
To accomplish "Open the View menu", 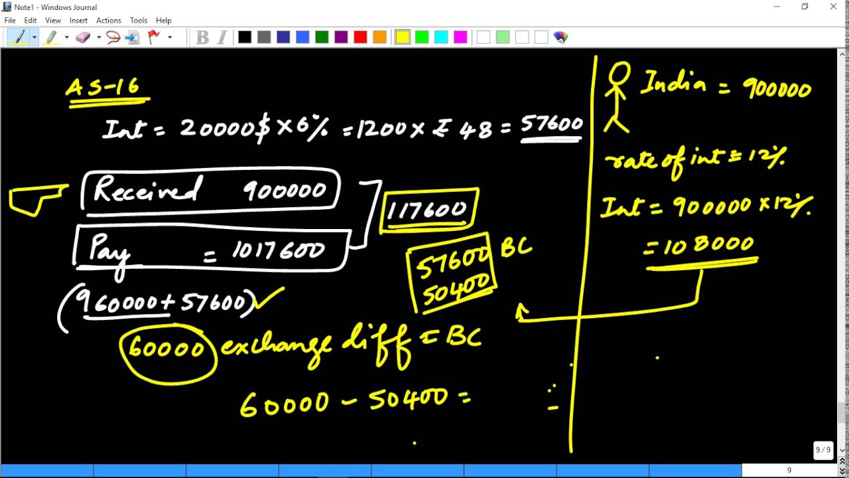I will click(53, 21).
